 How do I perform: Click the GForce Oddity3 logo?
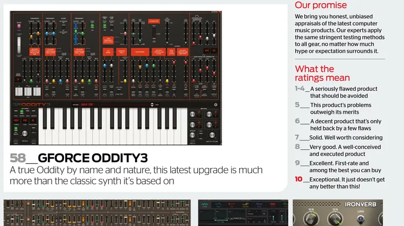click(31, 105)
